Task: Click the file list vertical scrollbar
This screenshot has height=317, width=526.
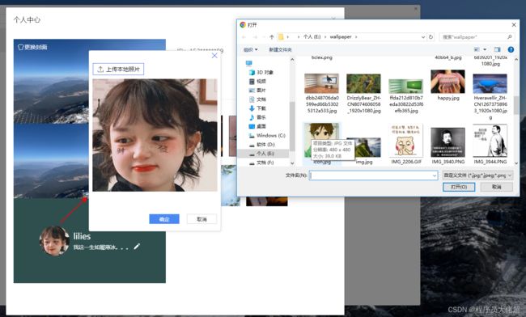Action: [516, 106]
